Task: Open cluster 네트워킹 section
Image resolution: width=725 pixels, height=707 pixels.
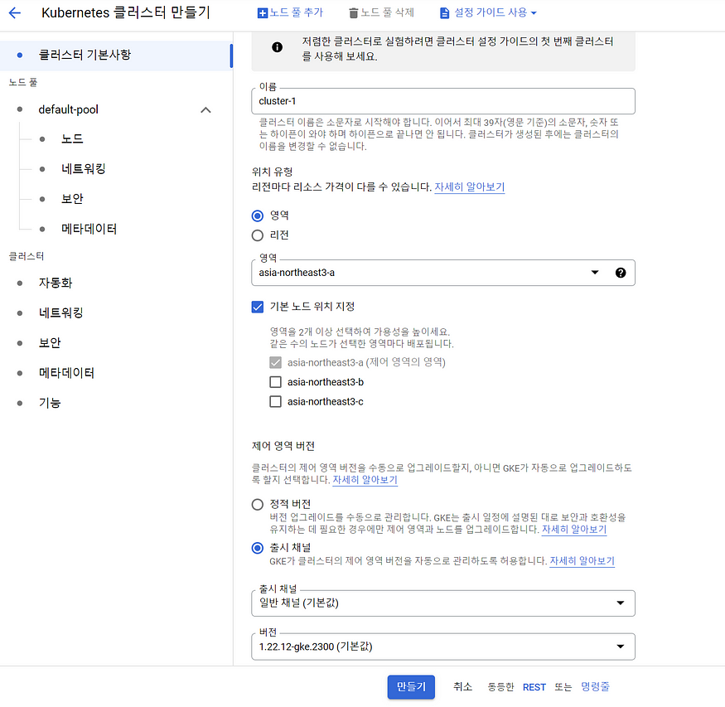Action: pos(60,313)
